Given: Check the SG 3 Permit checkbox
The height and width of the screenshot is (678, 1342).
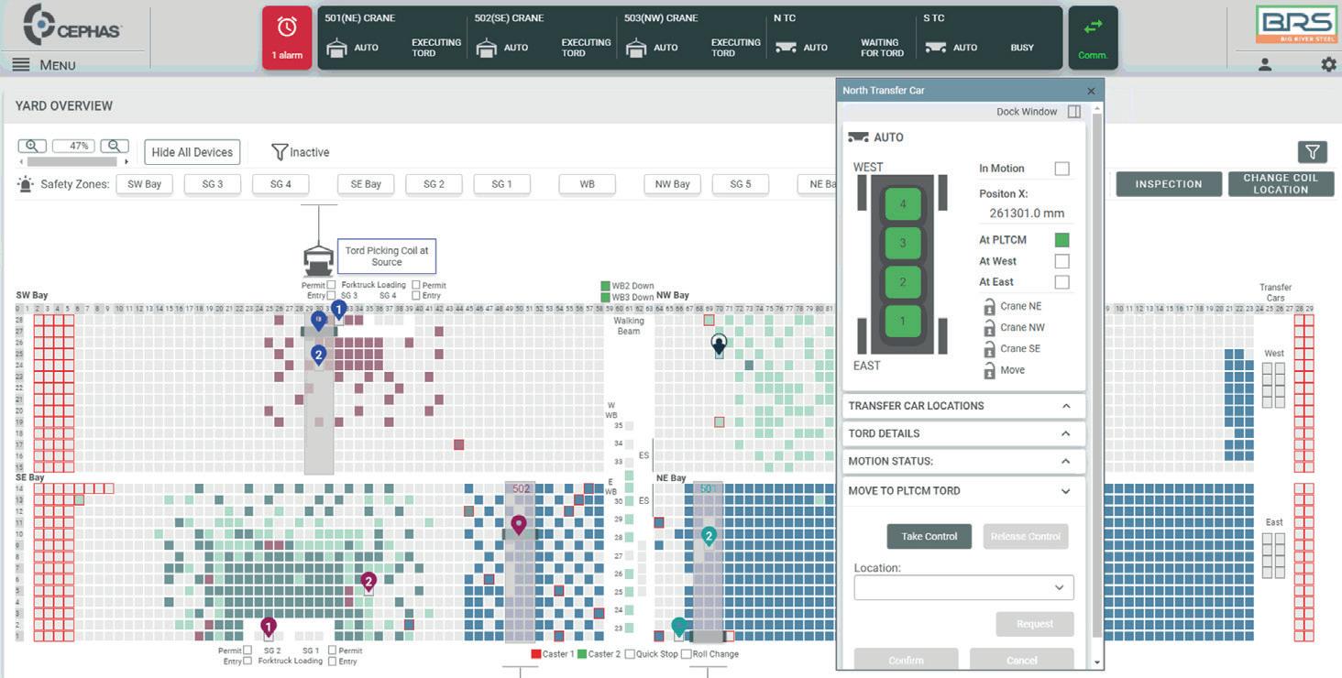Looking at the screenshot, I should [331, 285].
